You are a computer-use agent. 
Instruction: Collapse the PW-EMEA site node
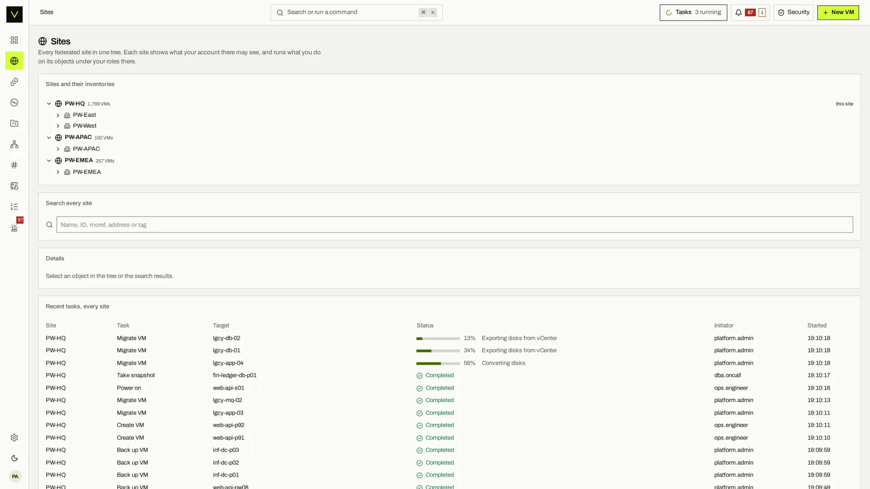49,161
